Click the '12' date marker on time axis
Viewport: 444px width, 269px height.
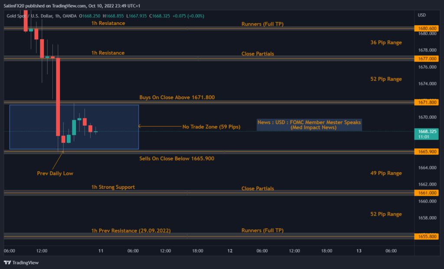230,251
